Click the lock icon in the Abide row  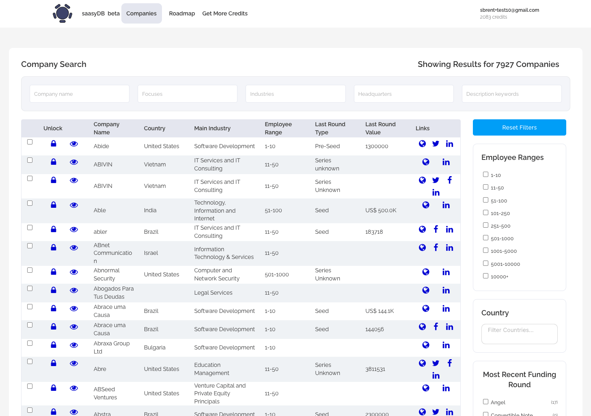tap(54, 144)
